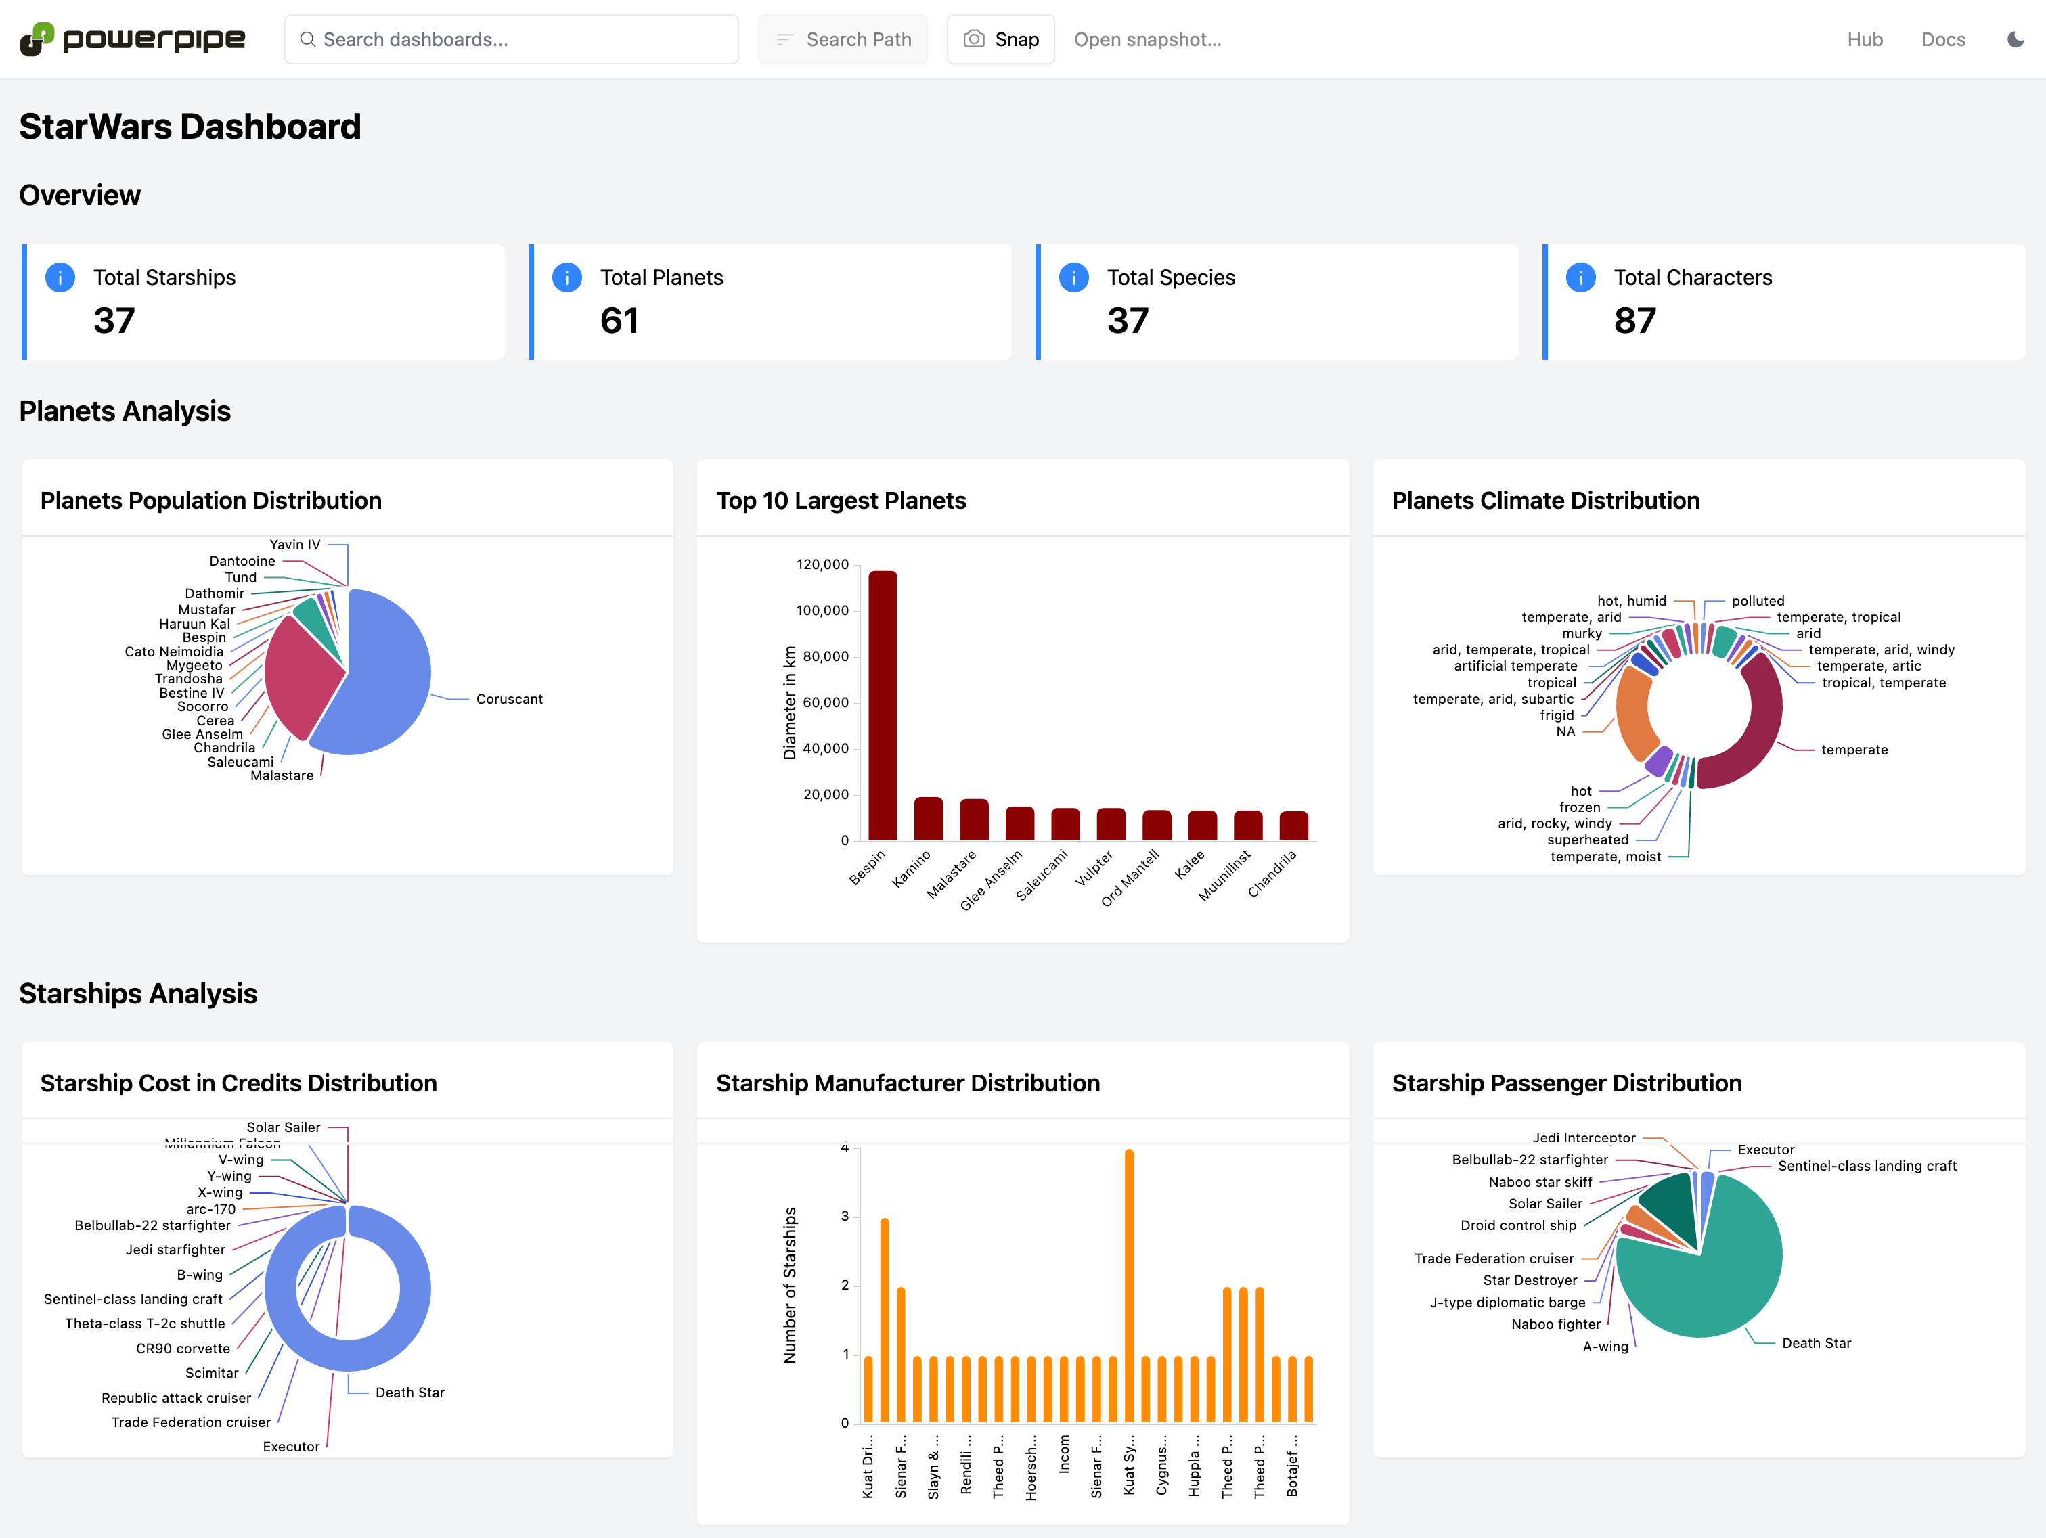The width and height of the screenshot is (2046, 1538).
Task: Click info icon on Total Planets card
Action: click(x=567, y=277)
